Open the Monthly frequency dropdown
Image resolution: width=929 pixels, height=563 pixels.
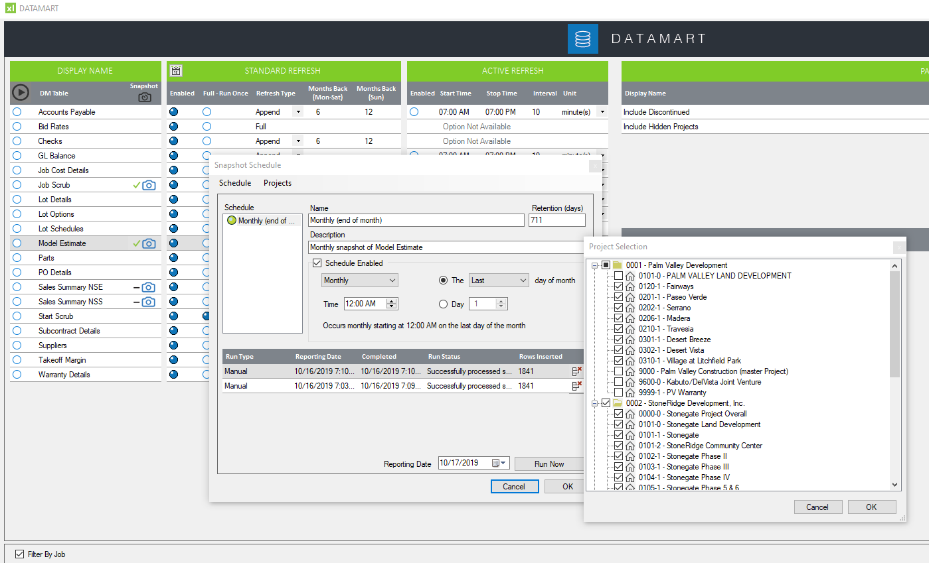[359, 281]
